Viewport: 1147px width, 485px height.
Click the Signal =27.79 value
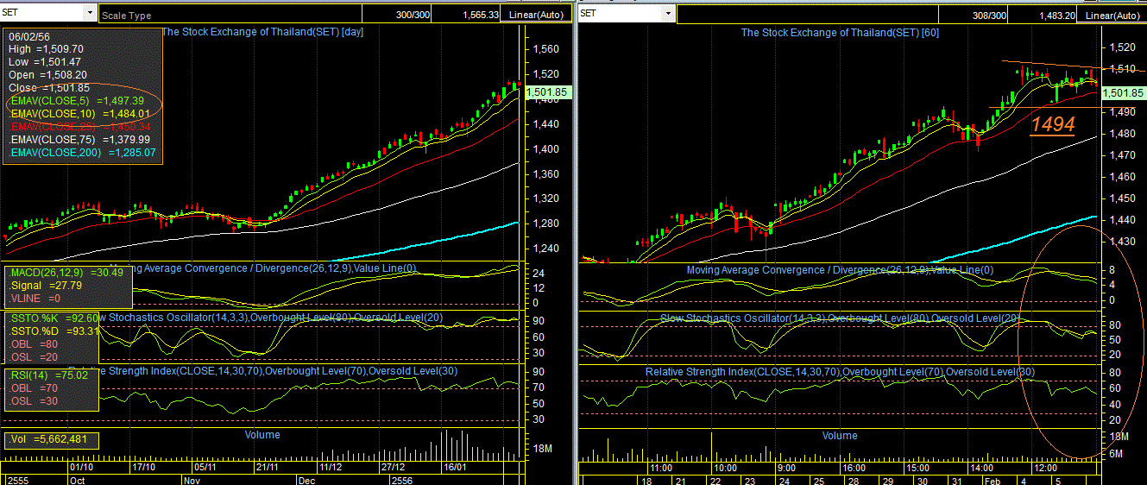tap(47, 285)
